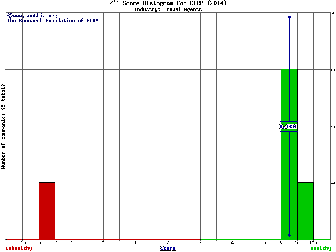Select the Z''-Score Histogram chart title

click(168, 3)
